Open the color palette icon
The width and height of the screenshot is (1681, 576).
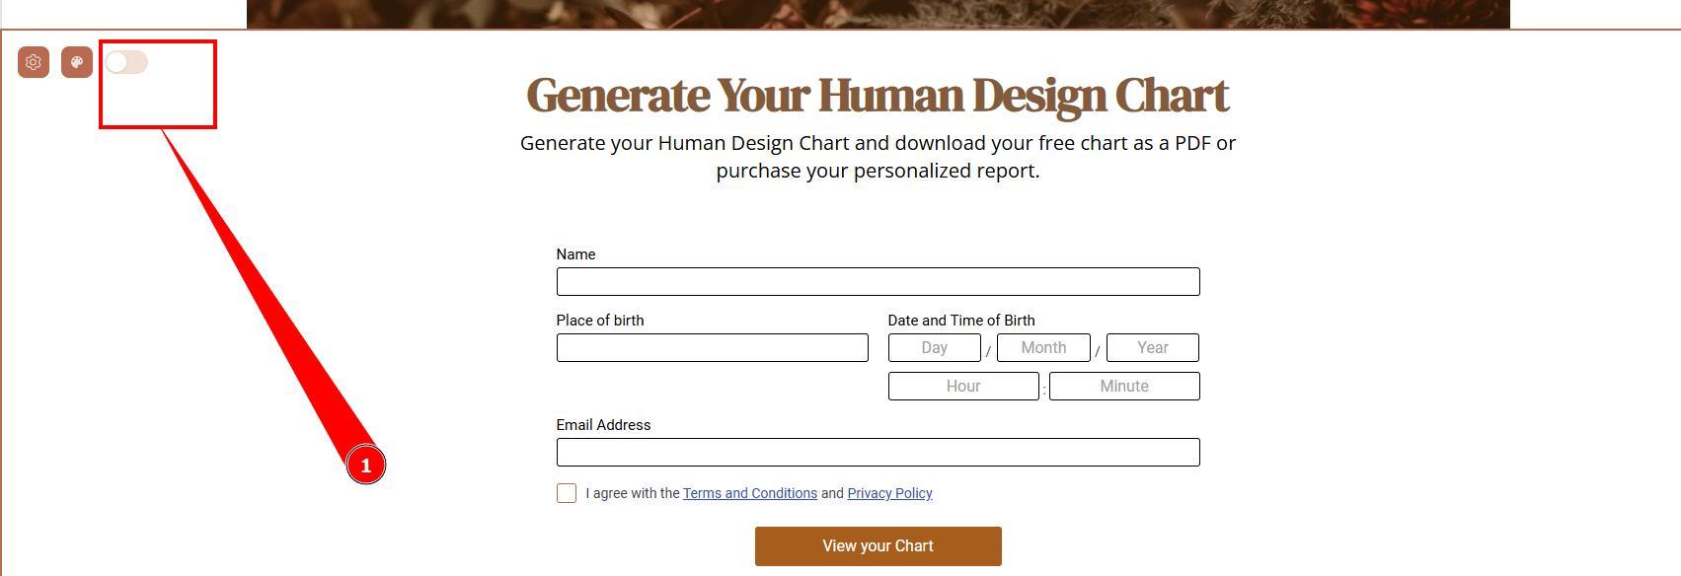[77, 62]
